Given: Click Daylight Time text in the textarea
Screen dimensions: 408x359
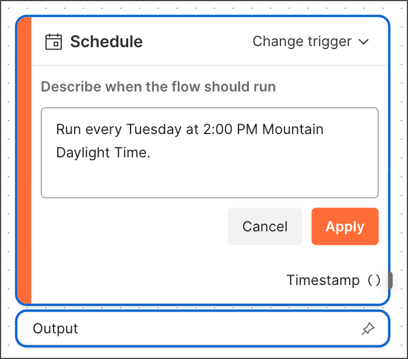Looking at the screenshot, I should (103, 153).
